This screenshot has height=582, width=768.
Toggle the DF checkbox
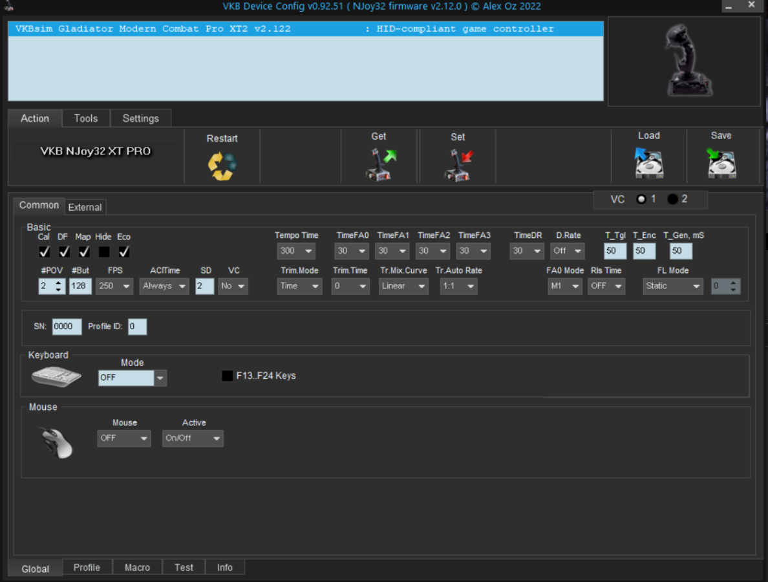(63, 252)
